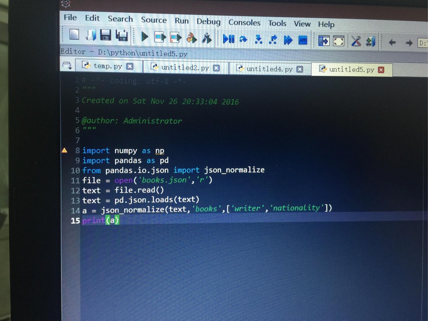This screenshot has width=428, height=321.
Task: Click line number 15 in the gutter
Action: [x=75, y=221]
